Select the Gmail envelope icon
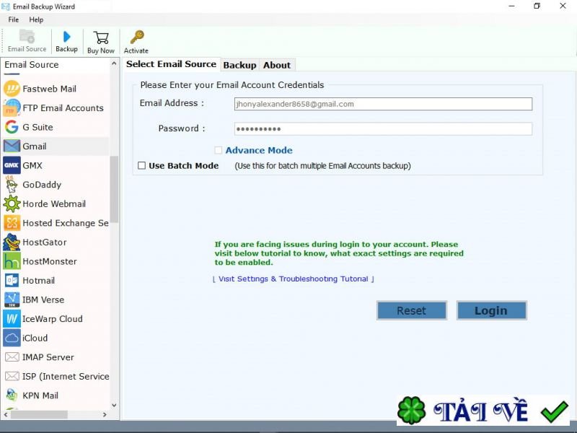This screenshot has width=577, height=433. [x=12, y=146]
